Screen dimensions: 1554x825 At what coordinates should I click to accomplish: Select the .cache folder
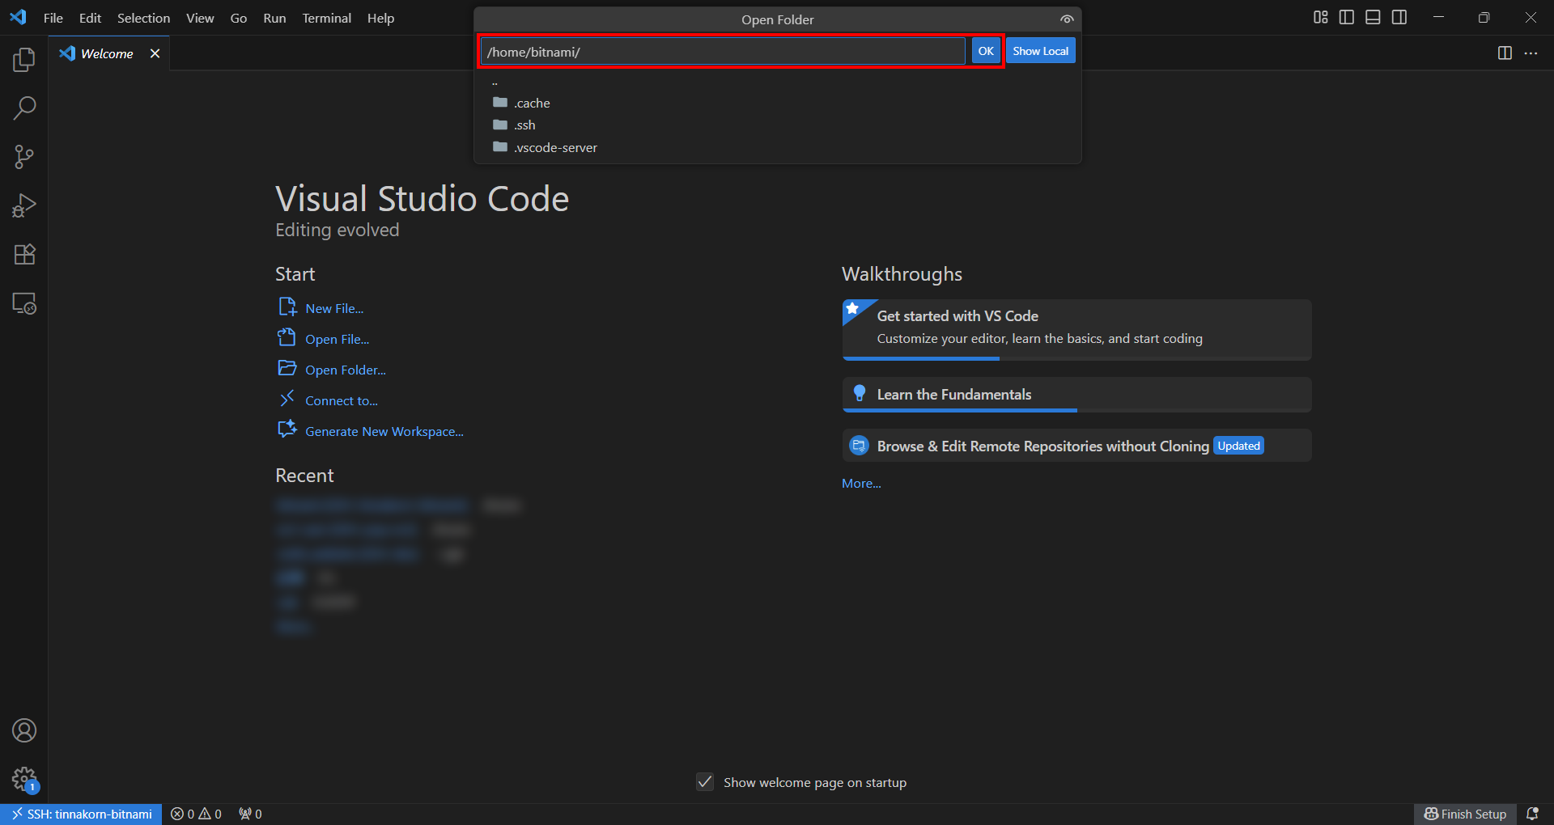[777, 103]
